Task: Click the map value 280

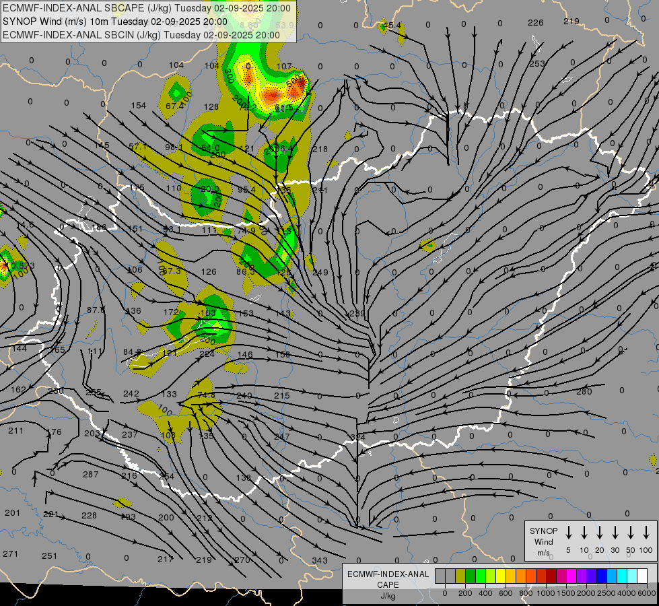Action: [584, 392]
